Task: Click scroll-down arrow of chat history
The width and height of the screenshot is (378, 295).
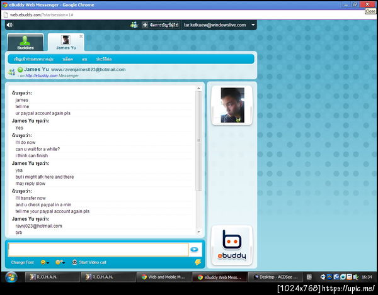Action: click(x=198, y=231)
